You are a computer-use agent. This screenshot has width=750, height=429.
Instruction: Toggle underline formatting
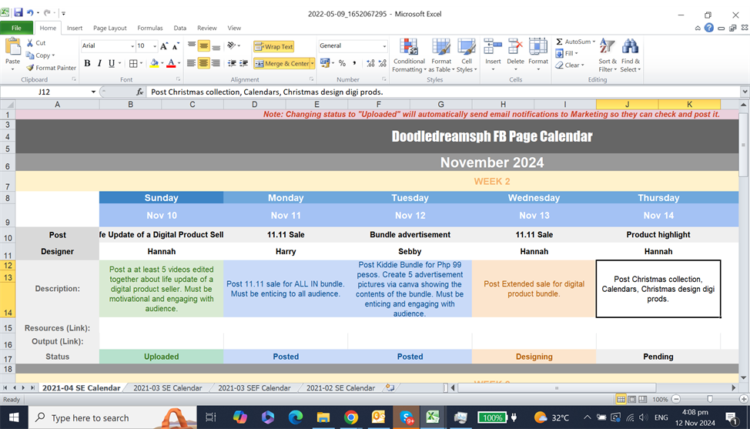pyautogui.click(x=112, y=63)
